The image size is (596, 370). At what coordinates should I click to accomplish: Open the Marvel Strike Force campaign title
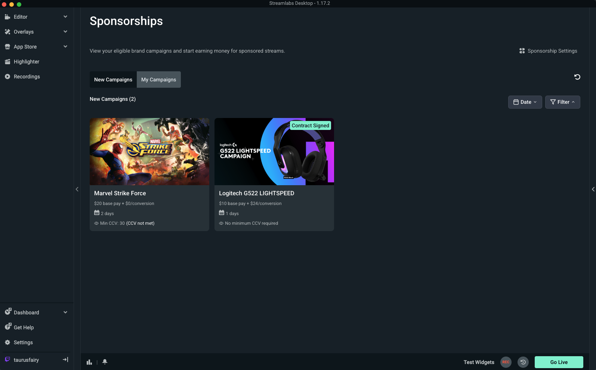click(120, 193)
